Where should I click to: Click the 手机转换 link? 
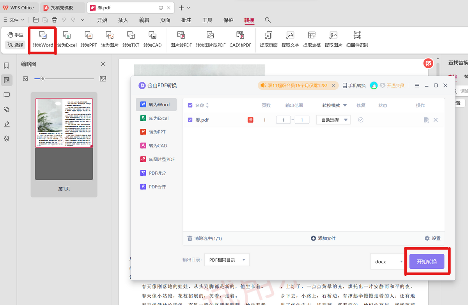[354, 85]
